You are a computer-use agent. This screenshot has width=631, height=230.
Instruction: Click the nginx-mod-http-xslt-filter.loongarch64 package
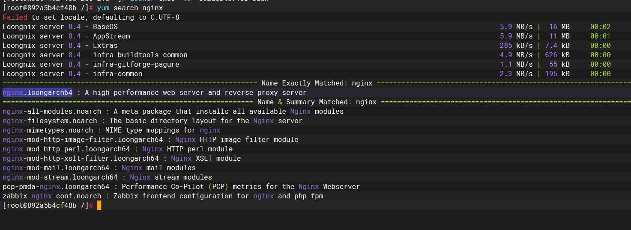pyautogui.click(x=81, y=158)
